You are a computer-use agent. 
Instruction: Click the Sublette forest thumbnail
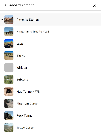9,79
